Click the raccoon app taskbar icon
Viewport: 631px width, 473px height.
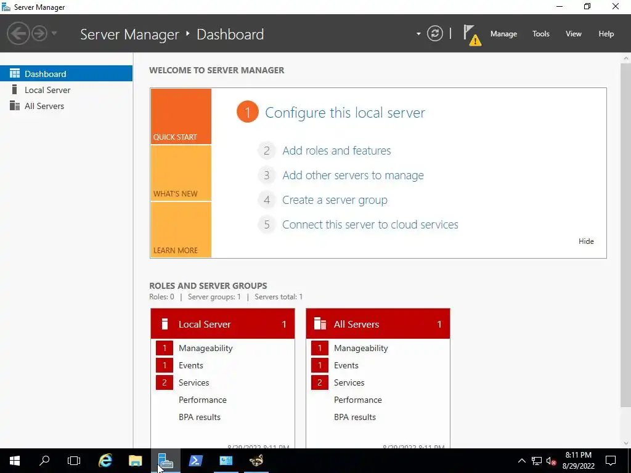[x=256, y=461]
